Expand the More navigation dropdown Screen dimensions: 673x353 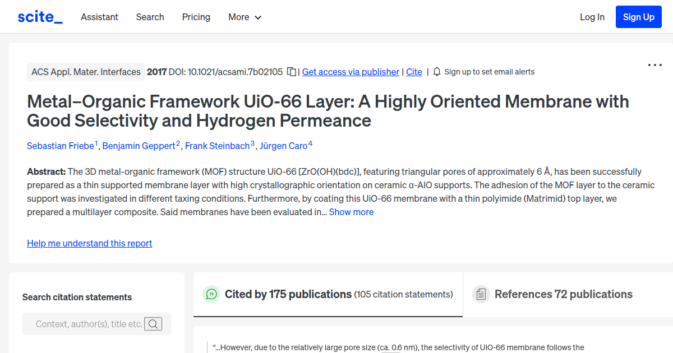pyautogui.click(x=245, y=17)
